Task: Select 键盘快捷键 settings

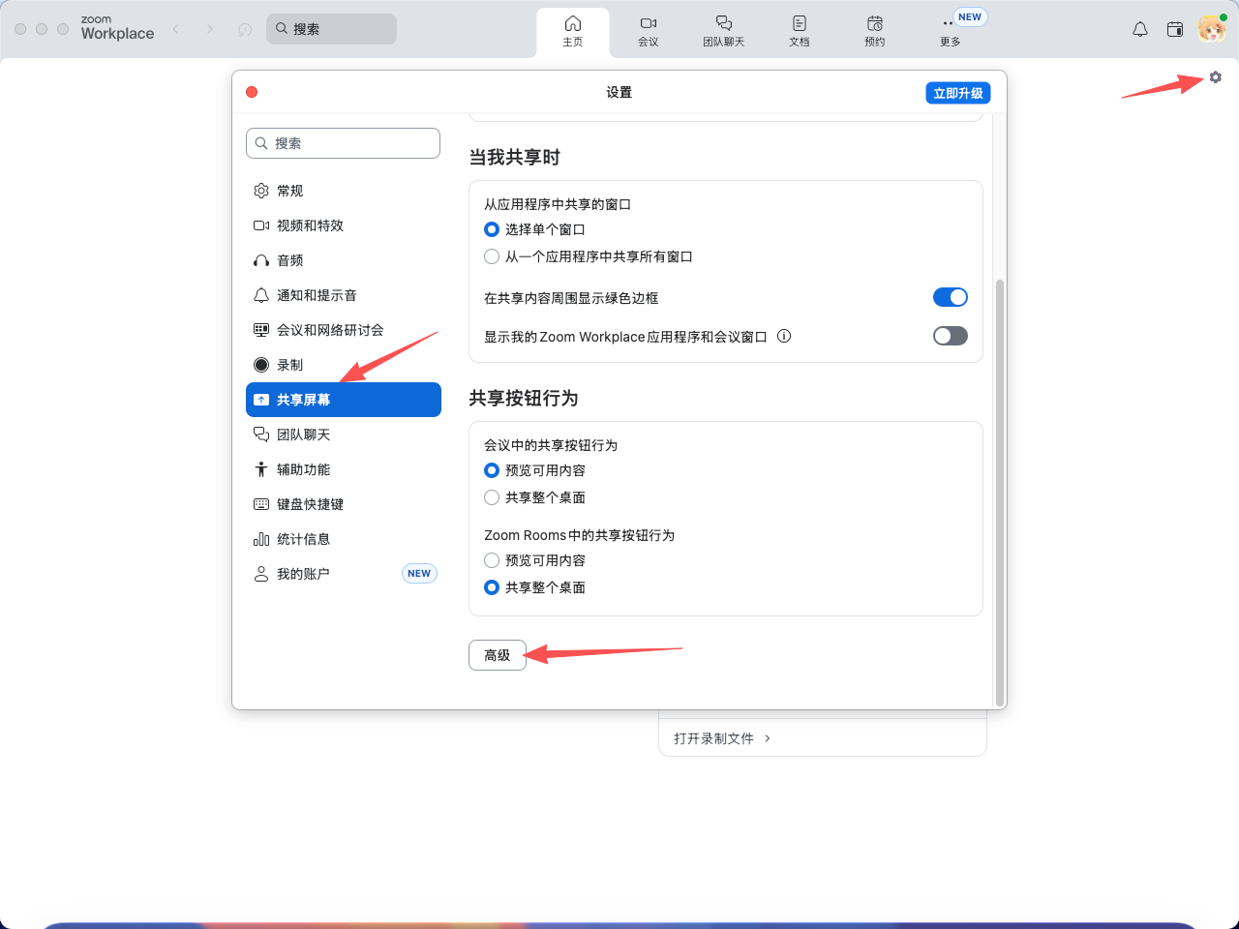Action: tap(344, 504)
